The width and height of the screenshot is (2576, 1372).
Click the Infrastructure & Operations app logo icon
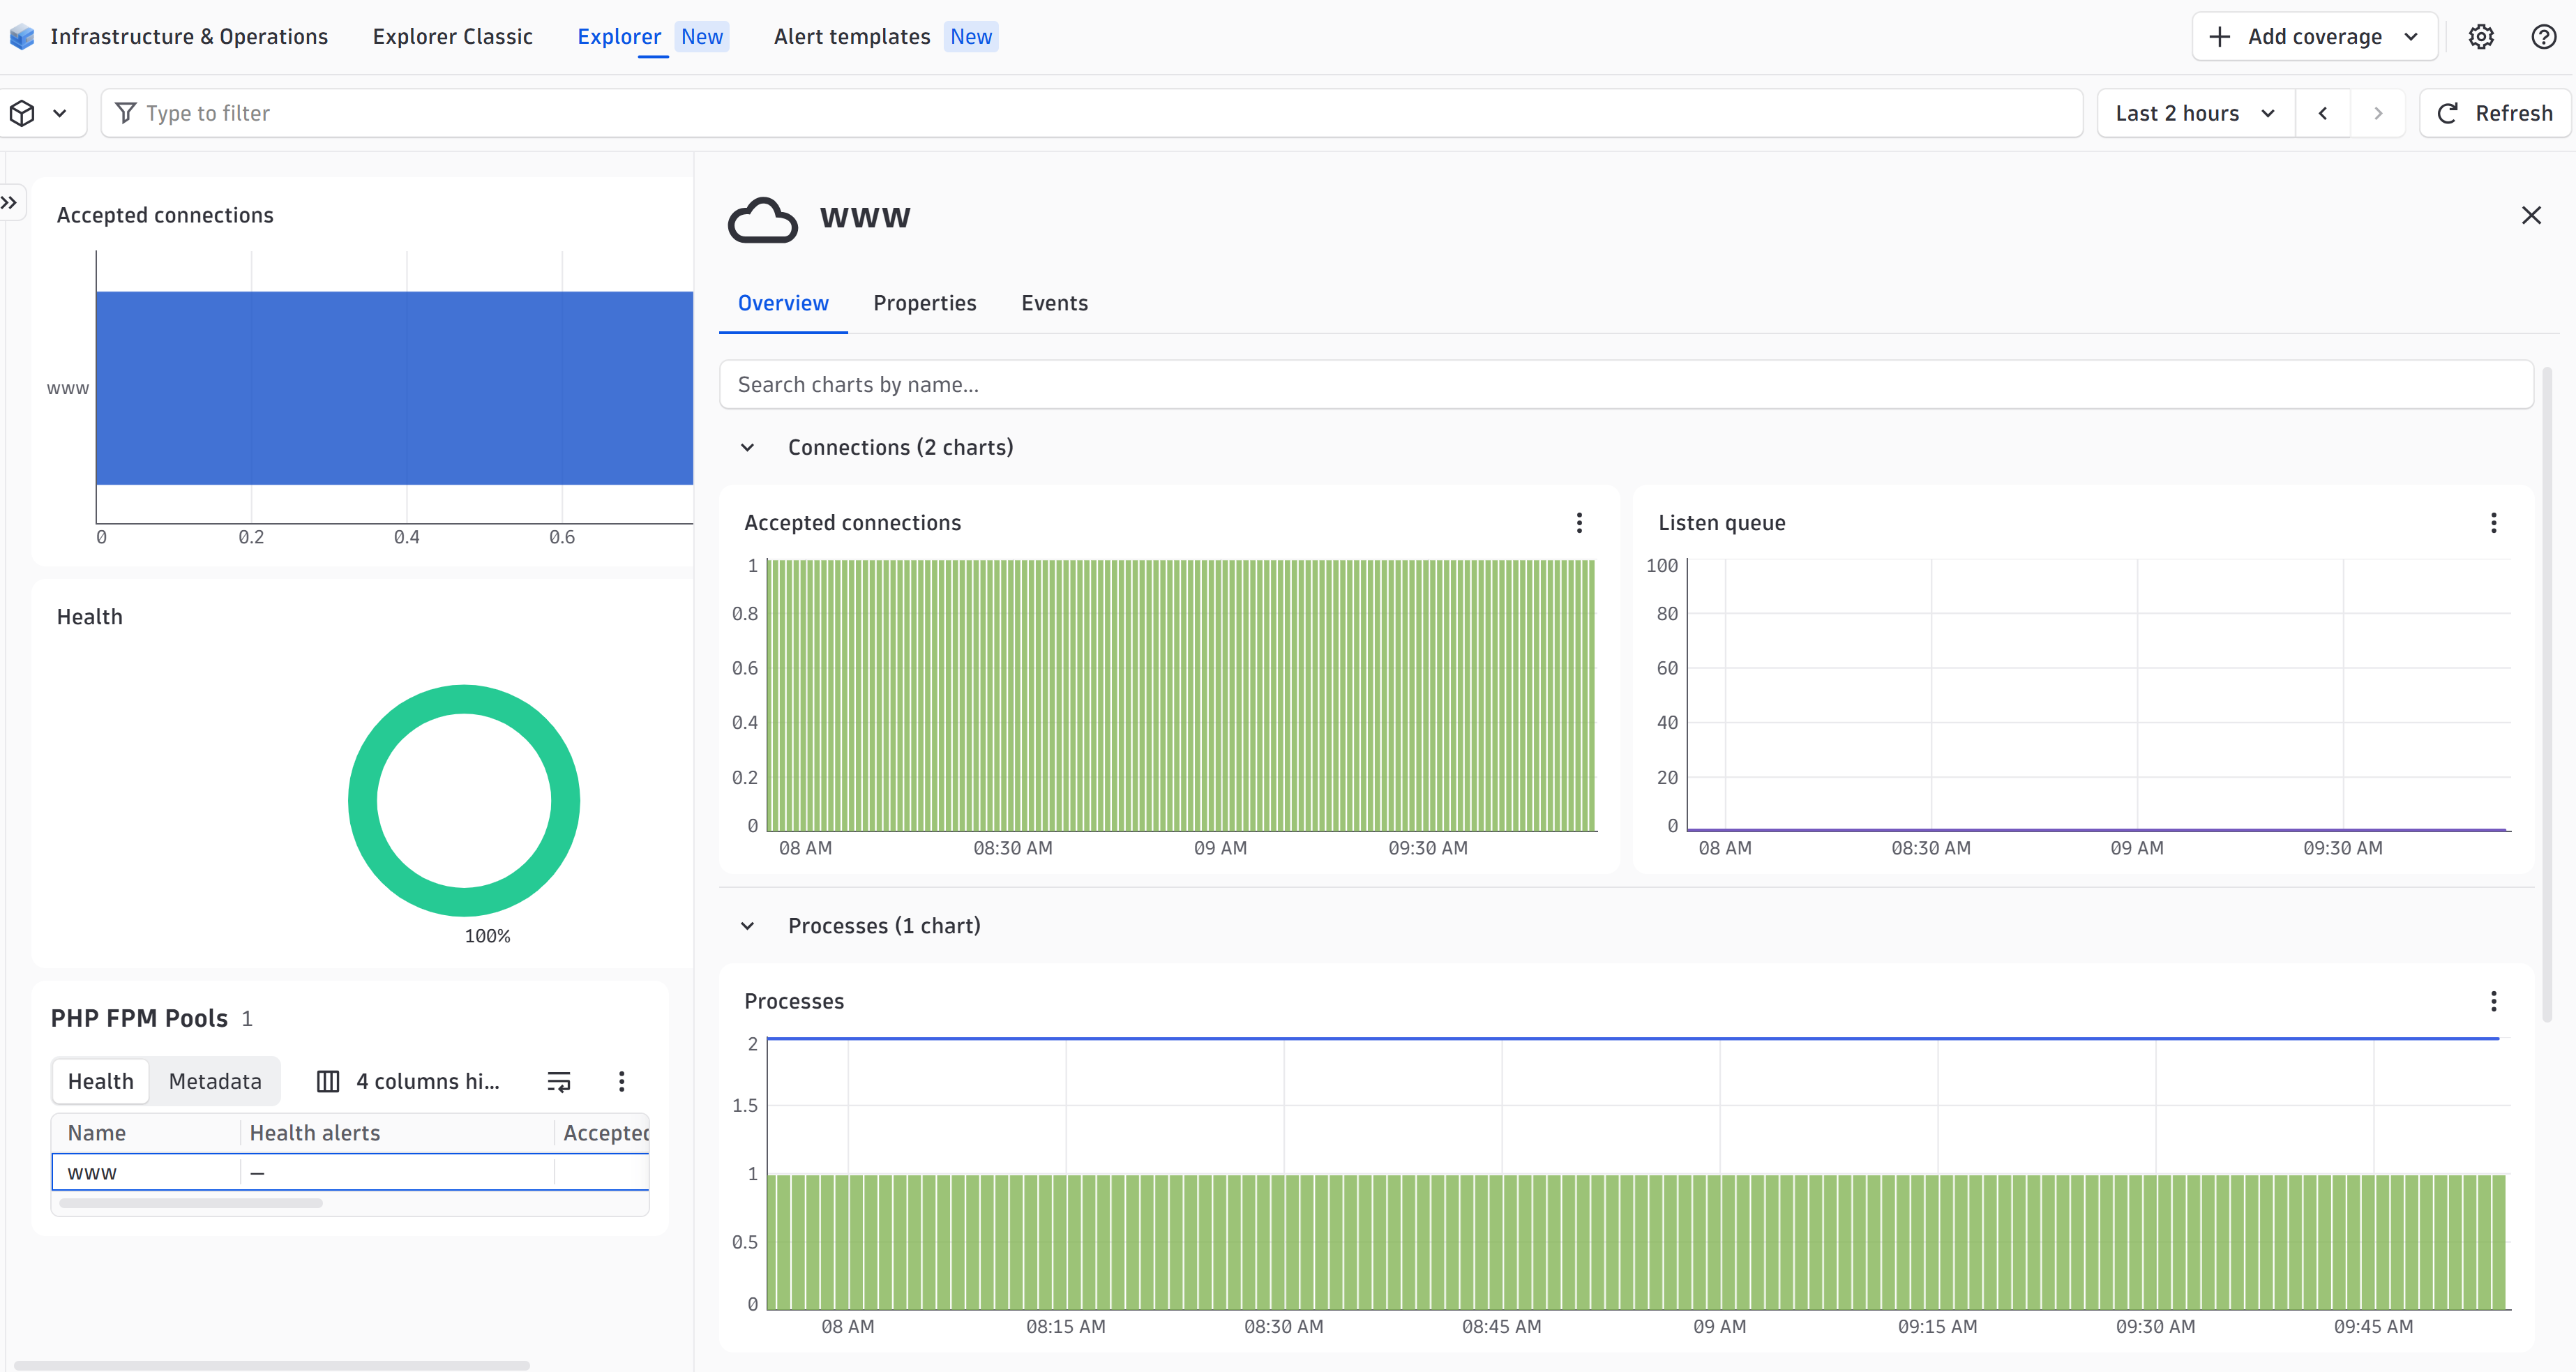pos(22,37)
